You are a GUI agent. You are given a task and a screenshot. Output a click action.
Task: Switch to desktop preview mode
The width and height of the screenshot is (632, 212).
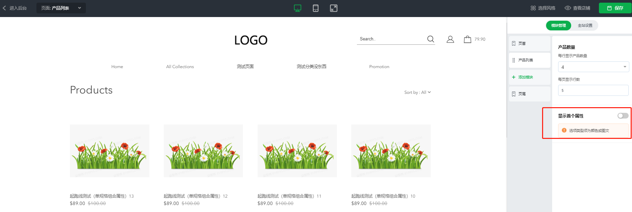[x=297, y=8]
